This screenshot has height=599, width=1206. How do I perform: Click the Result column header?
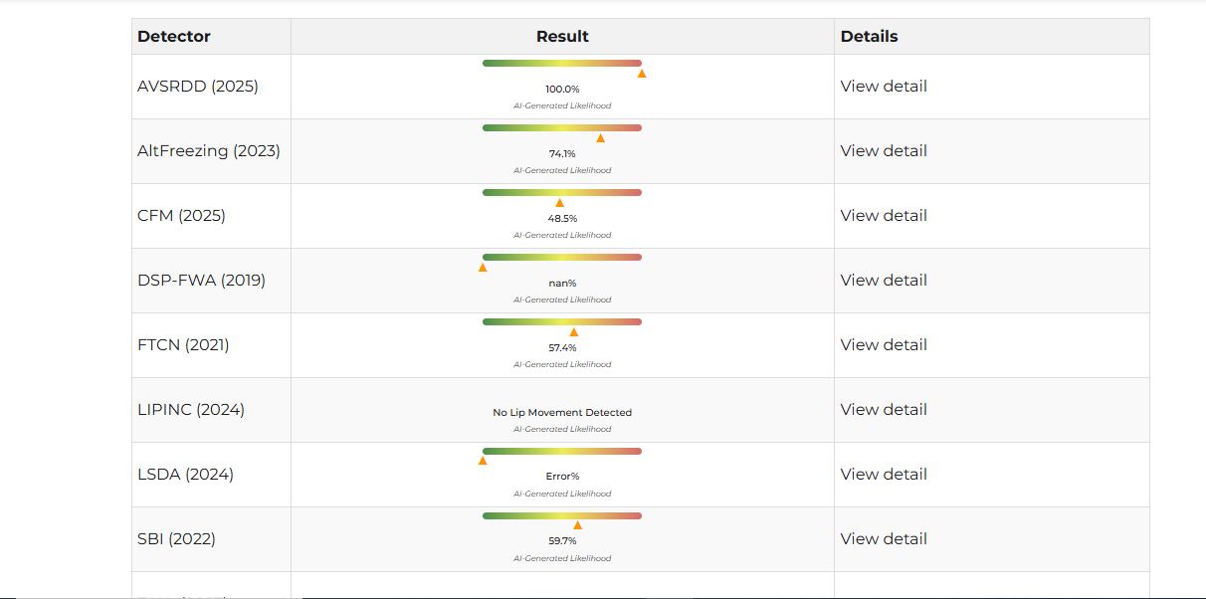(x=562, y=37)
